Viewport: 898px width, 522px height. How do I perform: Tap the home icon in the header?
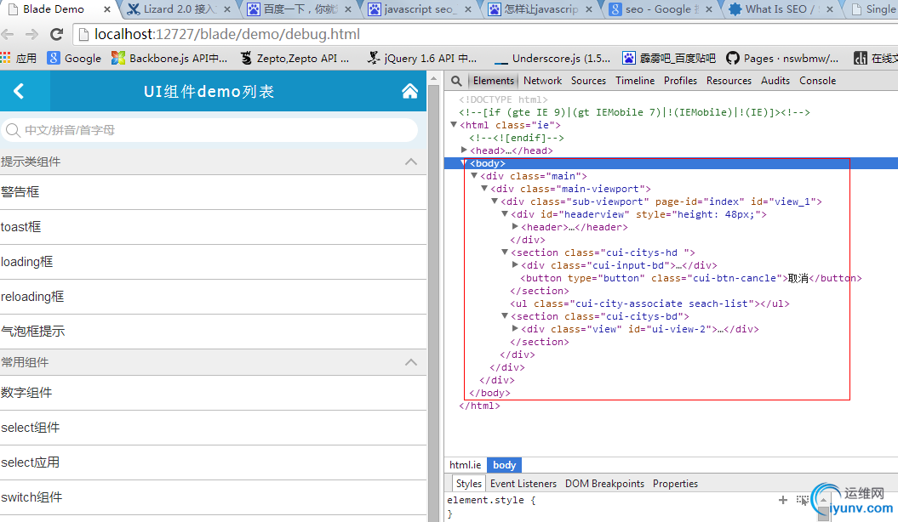pyautogui.click(x=409, y=91)
